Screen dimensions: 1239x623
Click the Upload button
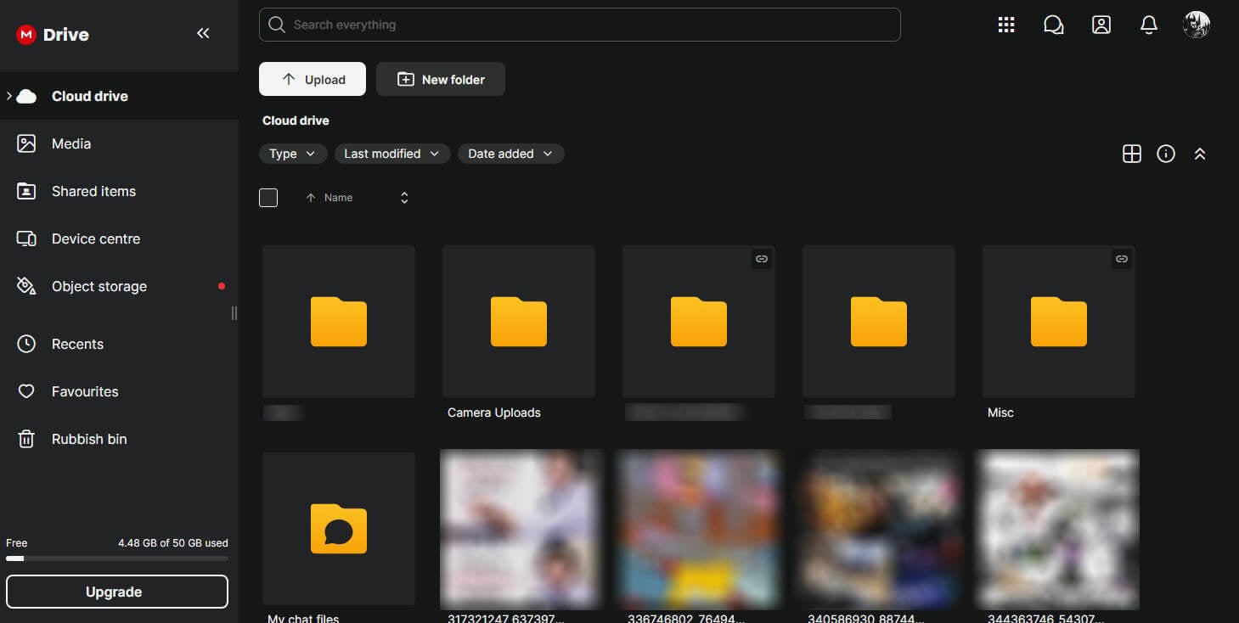(313, 79)
